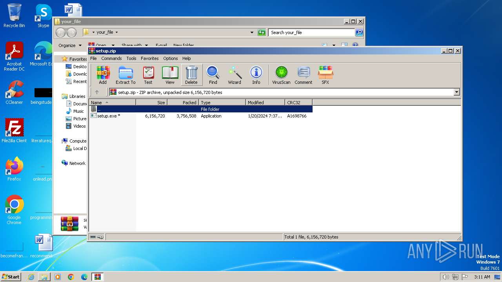Image resolution: width=502 pixels, height=282 pixels.
Task: Open the Favorites menu
Action: pos(150,58)
